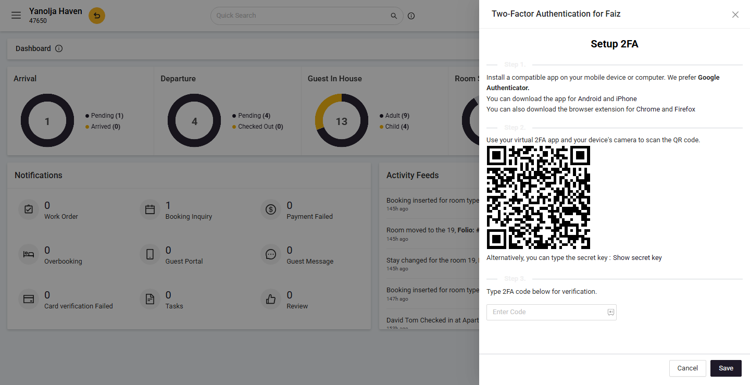Click the Guest Message chat icon
This screenshot has width=750, height=385.
point(271,254)
